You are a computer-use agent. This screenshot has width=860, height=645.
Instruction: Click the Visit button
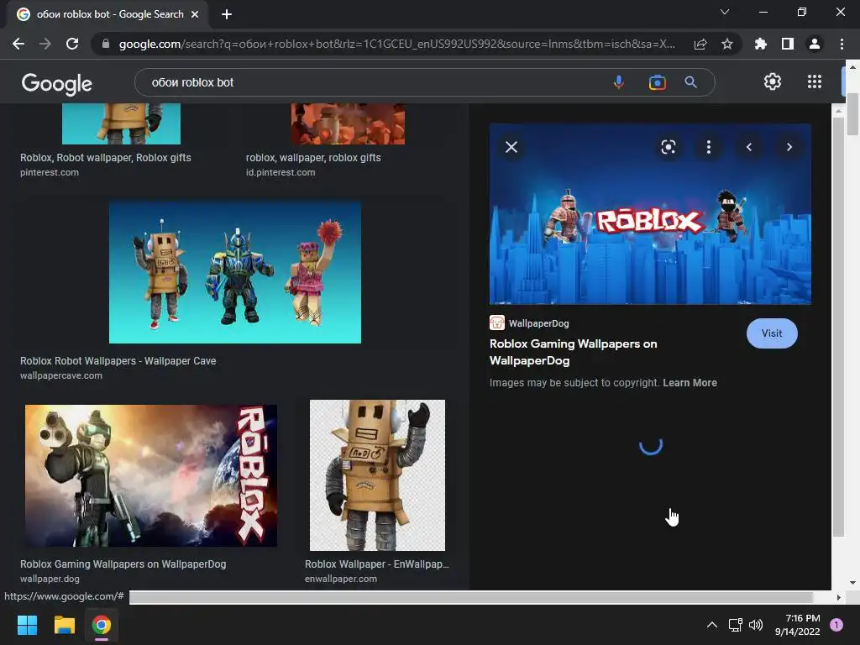[x=772, y=333]
